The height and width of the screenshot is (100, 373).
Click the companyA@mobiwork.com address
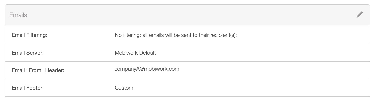(147, 69)
